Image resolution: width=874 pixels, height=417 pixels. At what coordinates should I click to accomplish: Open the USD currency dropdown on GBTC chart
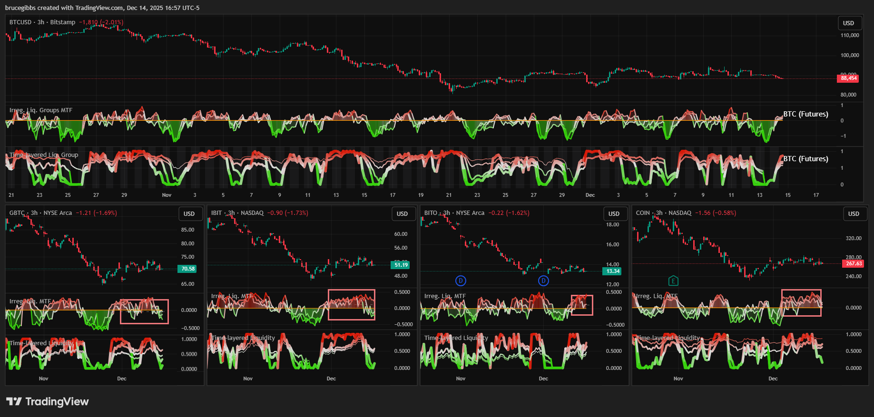pos(189,214)
